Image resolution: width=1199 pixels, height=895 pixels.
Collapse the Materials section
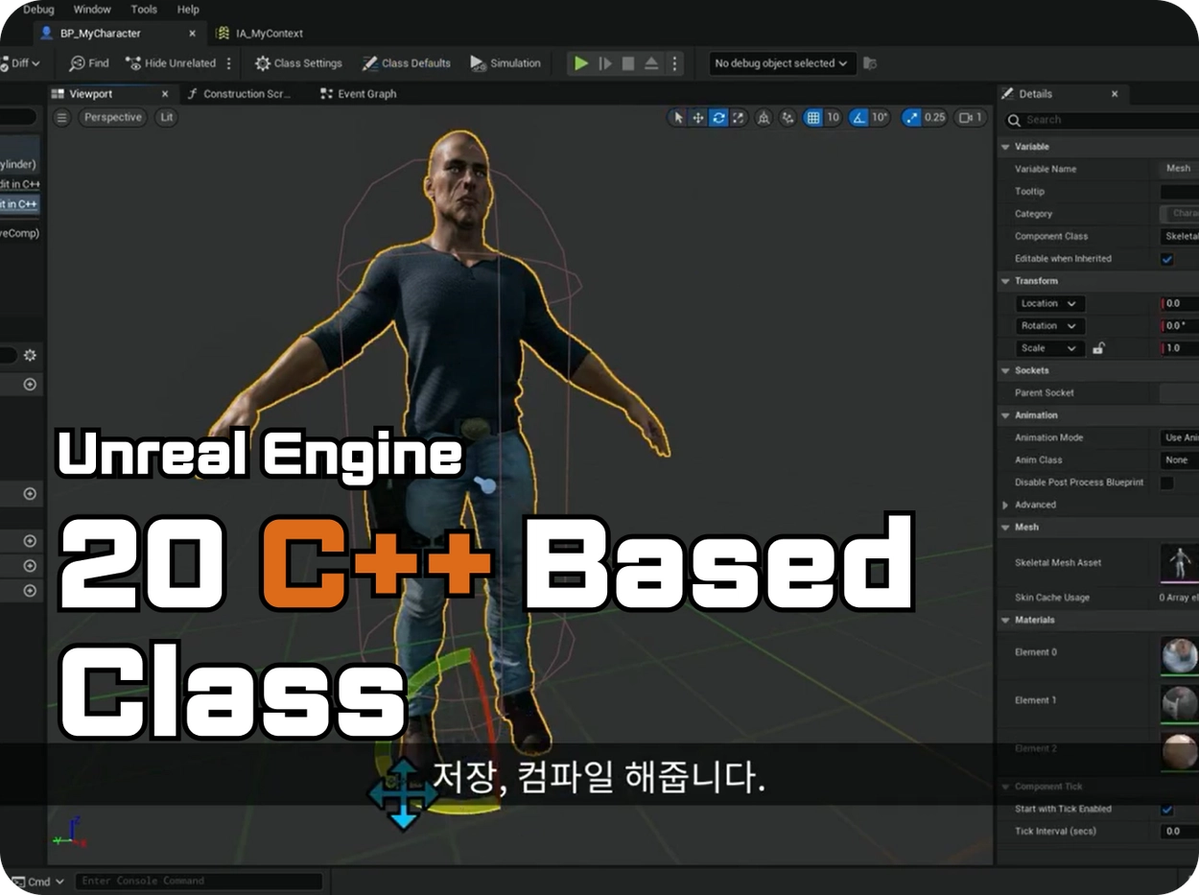[1005, 621]
